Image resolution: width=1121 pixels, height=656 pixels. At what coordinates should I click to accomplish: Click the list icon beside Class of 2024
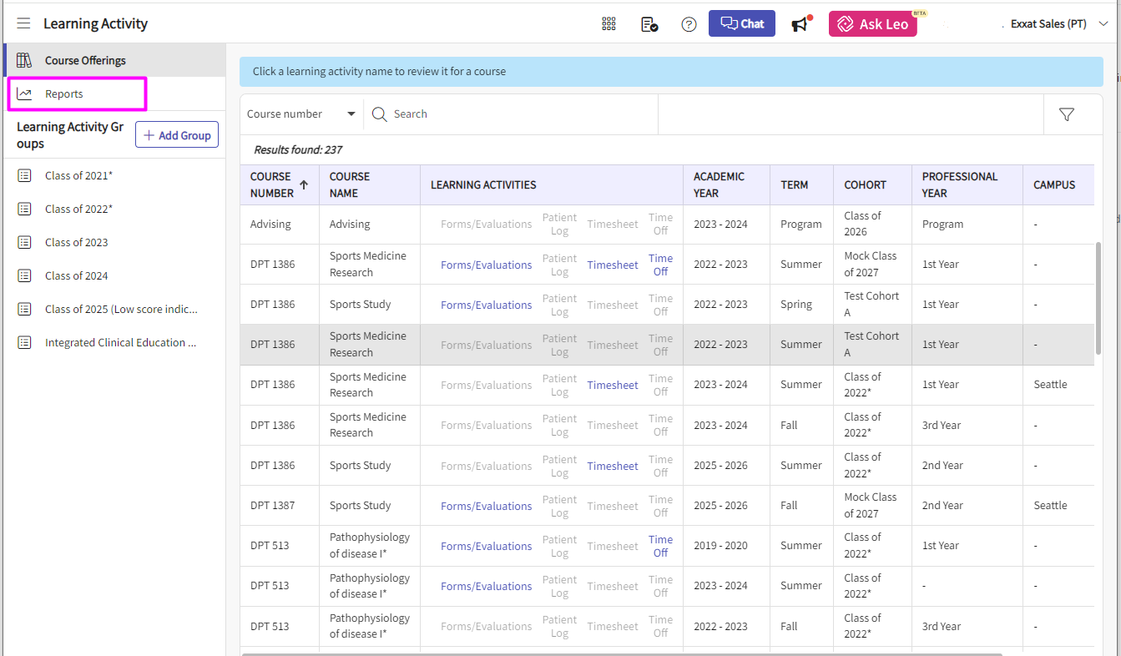24,275
